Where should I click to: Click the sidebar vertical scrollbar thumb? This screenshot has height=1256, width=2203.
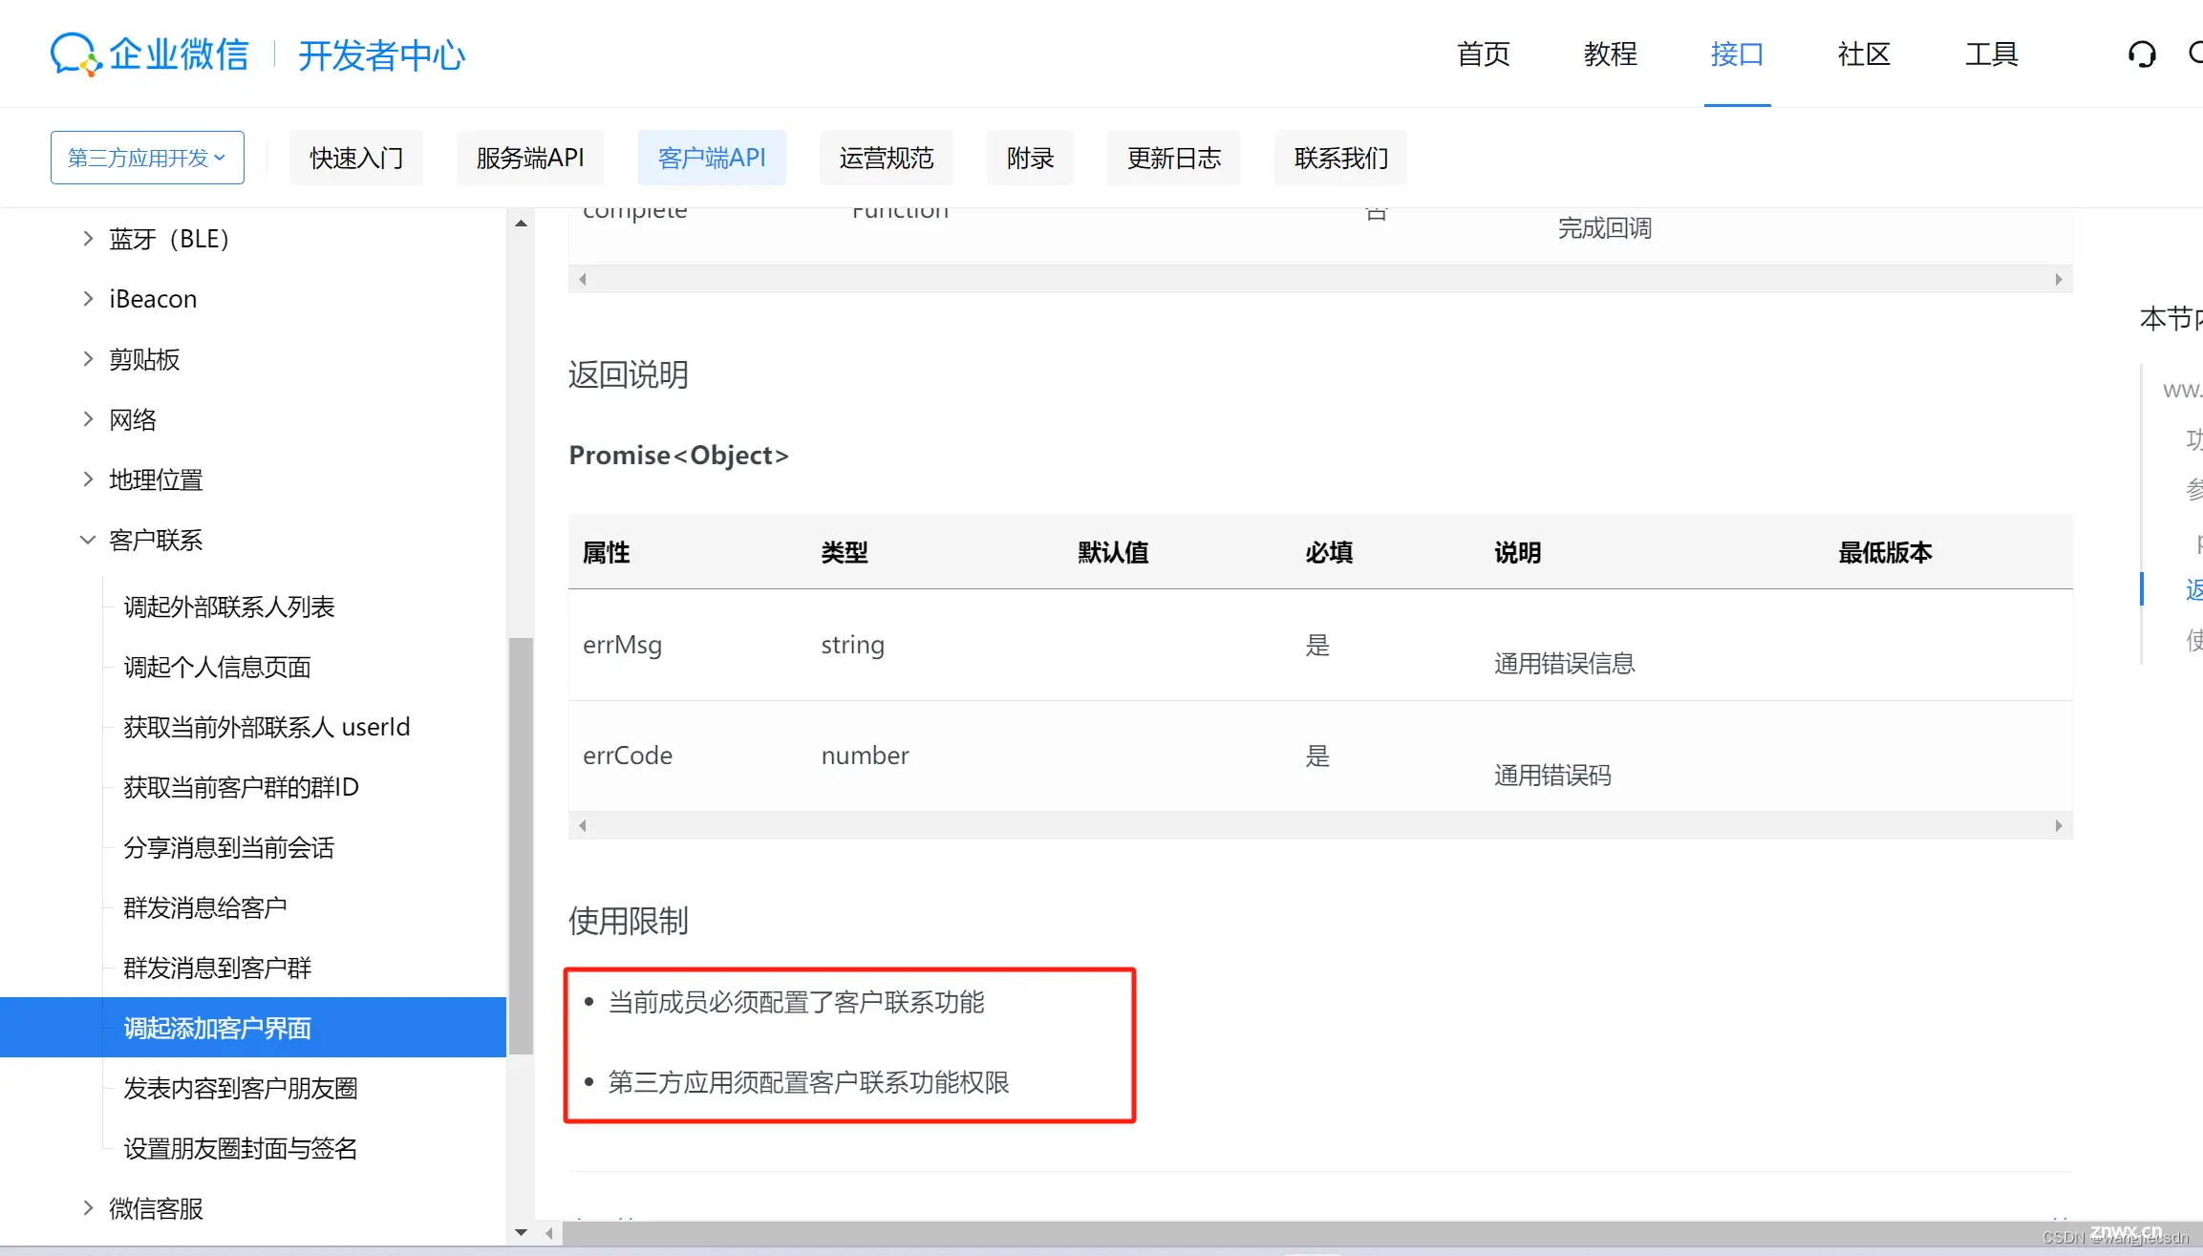(521, 845)
